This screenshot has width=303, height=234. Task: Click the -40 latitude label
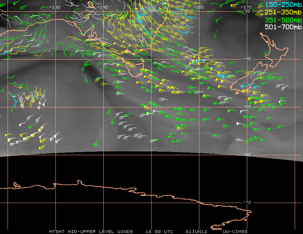click(247, 59)
